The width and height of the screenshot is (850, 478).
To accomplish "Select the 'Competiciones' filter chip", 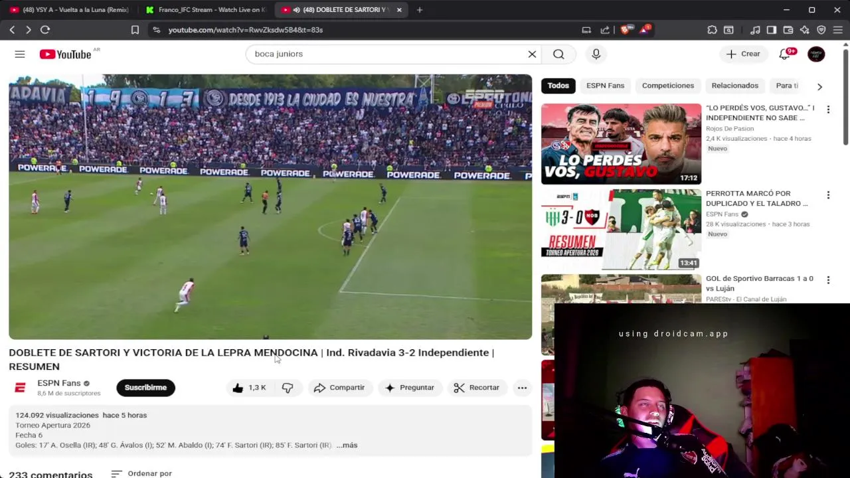I will click(667, 86).
